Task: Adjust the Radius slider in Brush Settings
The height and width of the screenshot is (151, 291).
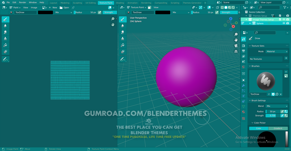Action: (x=273, y=112)
